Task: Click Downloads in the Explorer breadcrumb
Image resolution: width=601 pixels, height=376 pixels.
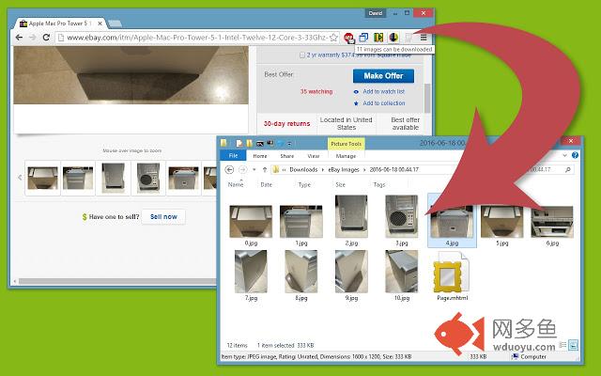Action: tap(303, 169)
